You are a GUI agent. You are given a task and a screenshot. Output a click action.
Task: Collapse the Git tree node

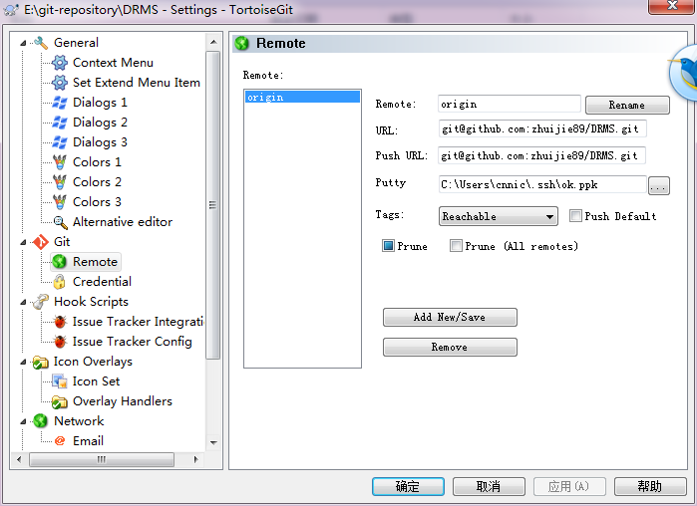coord(23,242)
